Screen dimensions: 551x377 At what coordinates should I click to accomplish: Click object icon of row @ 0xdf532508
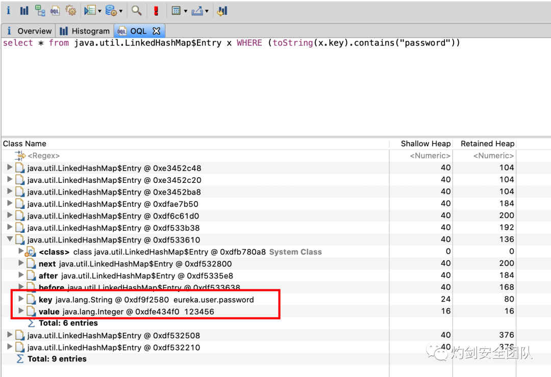[20, 336]
